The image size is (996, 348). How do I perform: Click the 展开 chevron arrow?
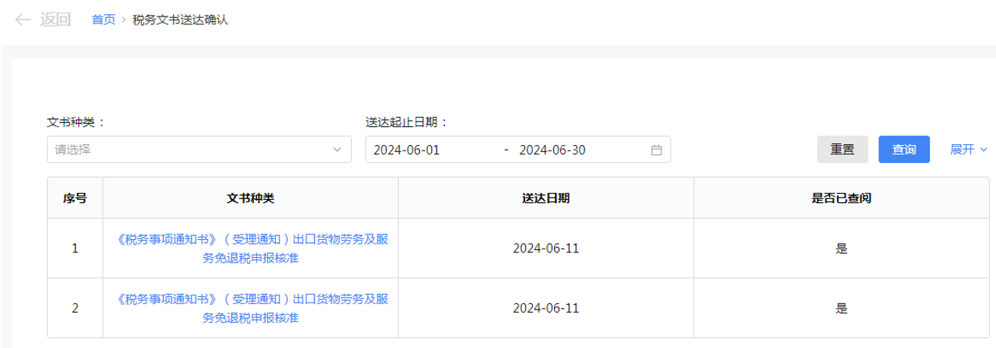984,150
